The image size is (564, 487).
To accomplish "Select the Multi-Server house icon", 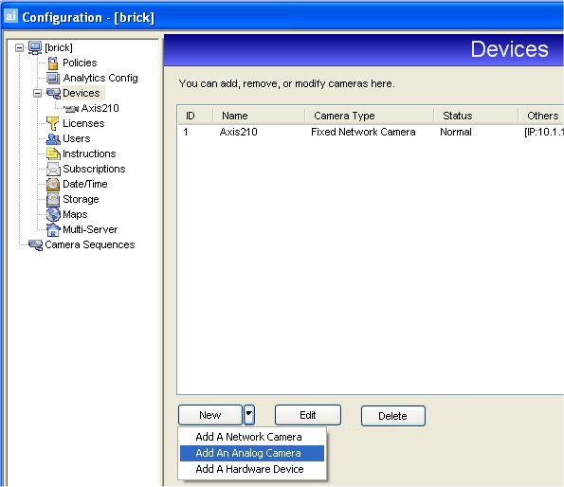I will point(53,229).
